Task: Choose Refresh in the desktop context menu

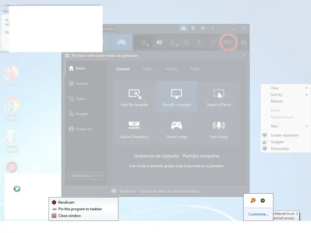Action: (x=285, y=101)
